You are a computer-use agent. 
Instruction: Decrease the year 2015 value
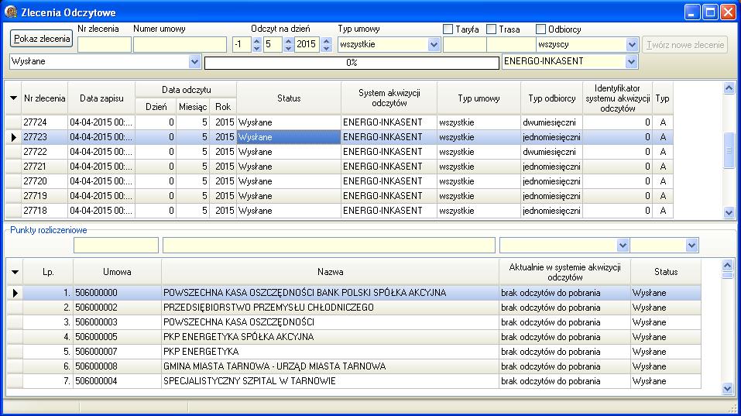tap(326, 48)
